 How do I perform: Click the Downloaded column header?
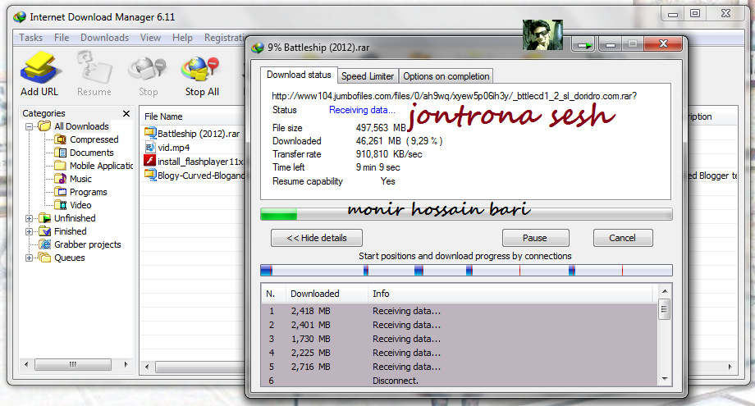[327, 294]
